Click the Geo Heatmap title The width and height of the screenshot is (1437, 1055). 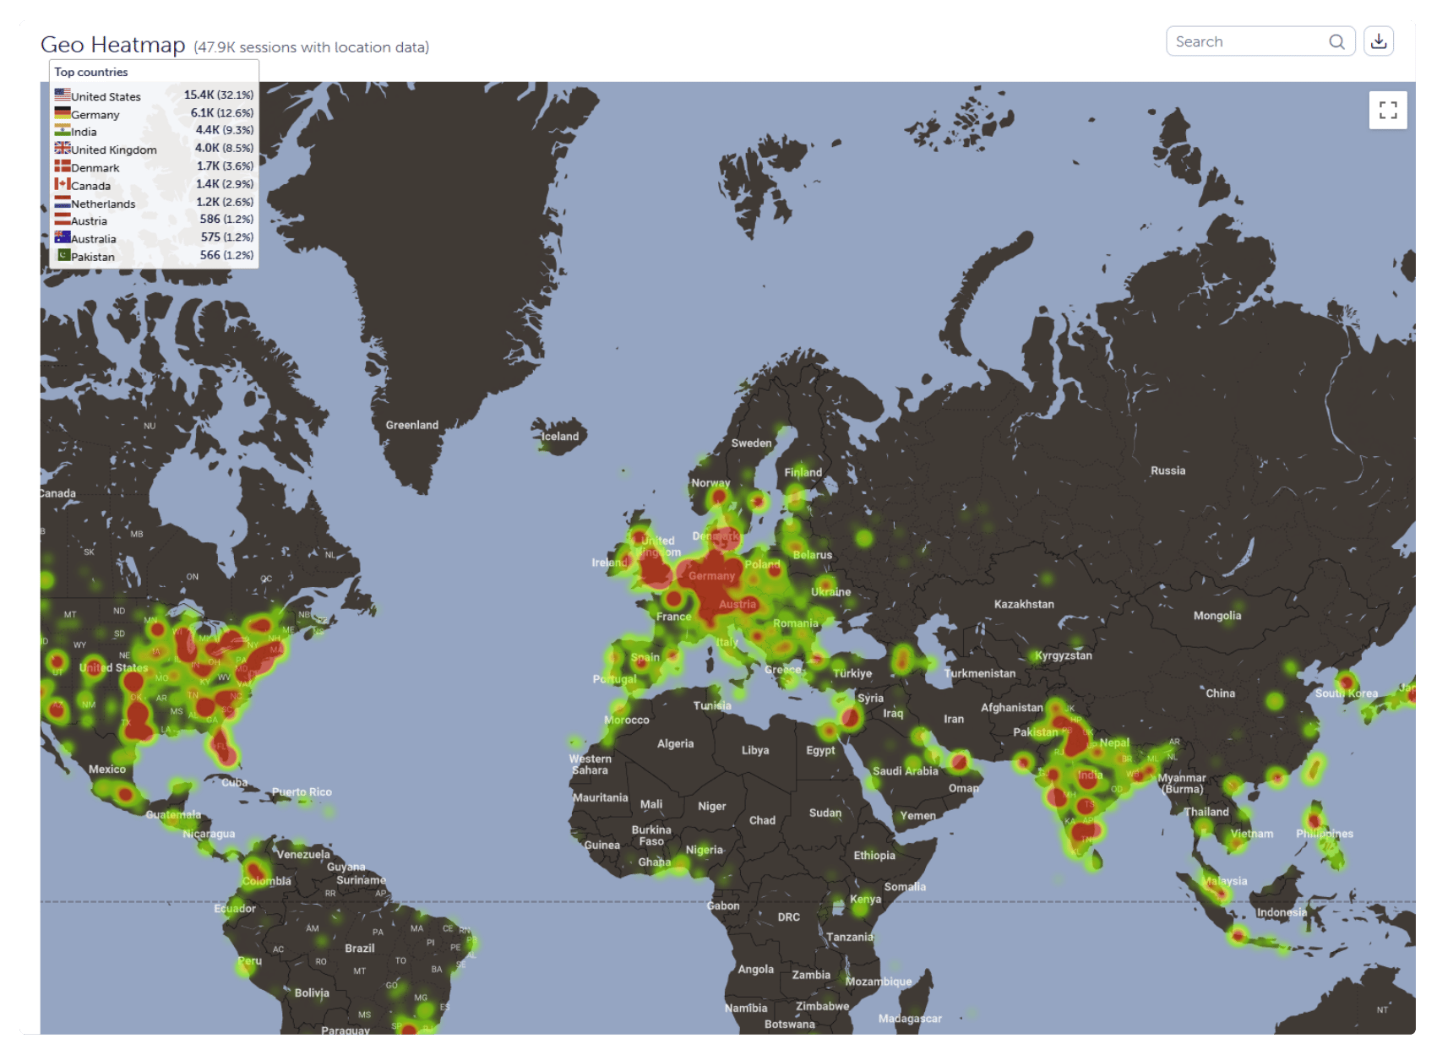(112, 45)
